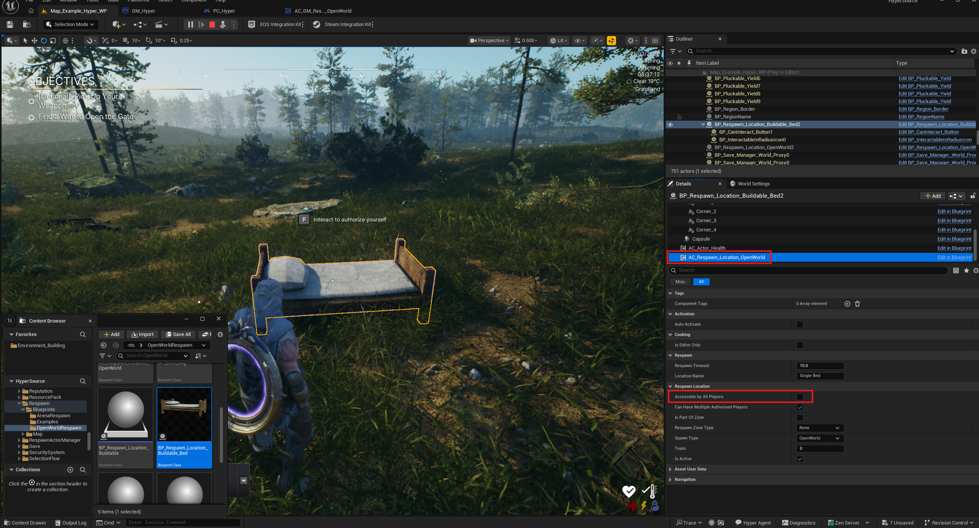Toggle visibility eye for BP_Respawn_Location_Buildable_Bed2
The height and width of the screenshot is (528, 979).
pyautogui.click(x=670, y=125)
